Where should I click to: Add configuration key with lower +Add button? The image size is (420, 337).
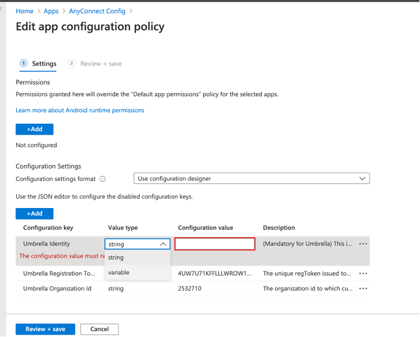pyautogui.click(x=34, y=214)
